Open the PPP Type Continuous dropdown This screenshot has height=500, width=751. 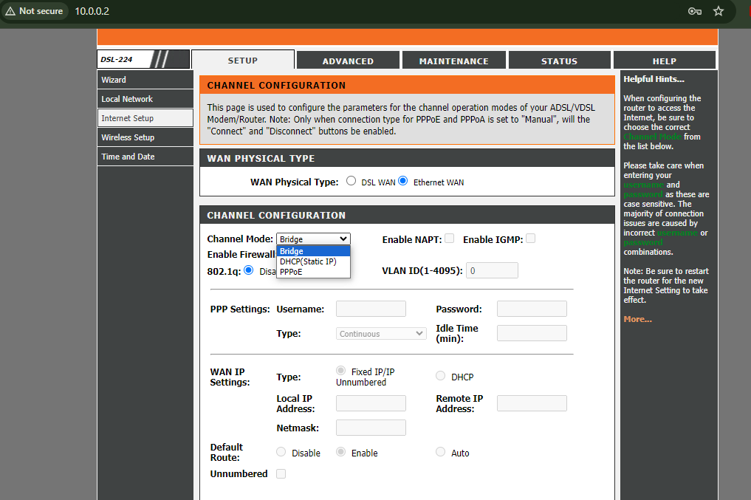tap(381, 334)
